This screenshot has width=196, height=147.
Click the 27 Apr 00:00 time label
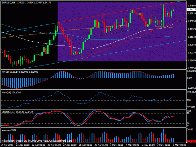pos(70,145)
